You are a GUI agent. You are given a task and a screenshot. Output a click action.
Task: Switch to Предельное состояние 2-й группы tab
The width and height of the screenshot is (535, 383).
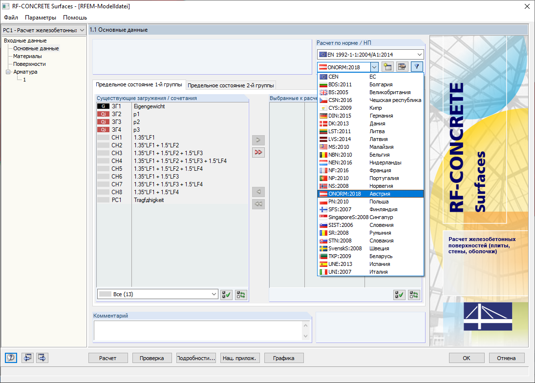[x=231, y=85]
